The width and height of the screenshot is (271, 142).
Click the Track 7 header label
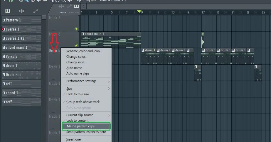(x=54, y=18)
